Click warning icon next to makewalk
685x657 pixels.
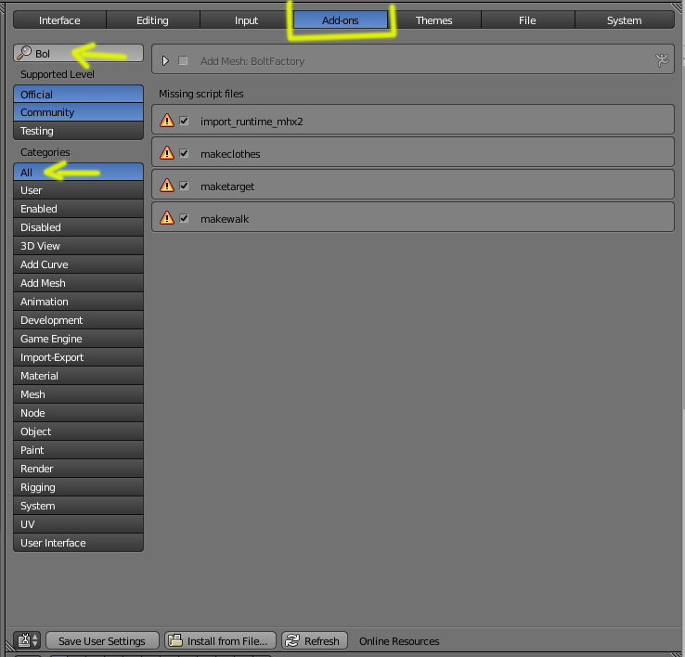coord(167,217)
